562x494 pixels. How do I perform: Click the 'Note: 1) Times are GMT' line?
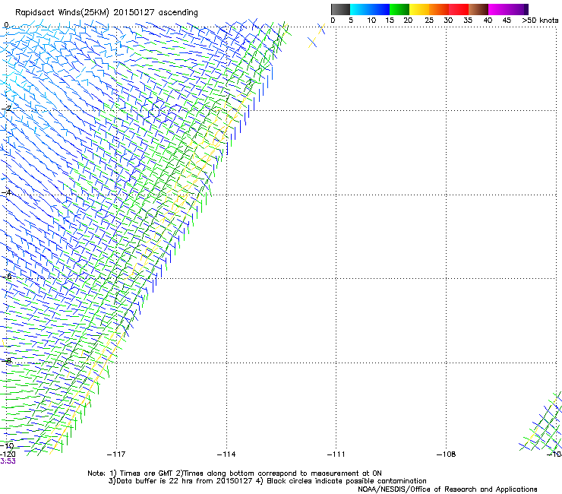tap(235, 473)
